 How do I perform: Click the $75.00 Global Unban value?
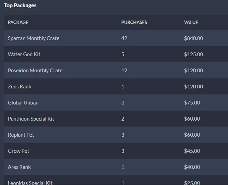pyautogui.click(x=192, y=103)
